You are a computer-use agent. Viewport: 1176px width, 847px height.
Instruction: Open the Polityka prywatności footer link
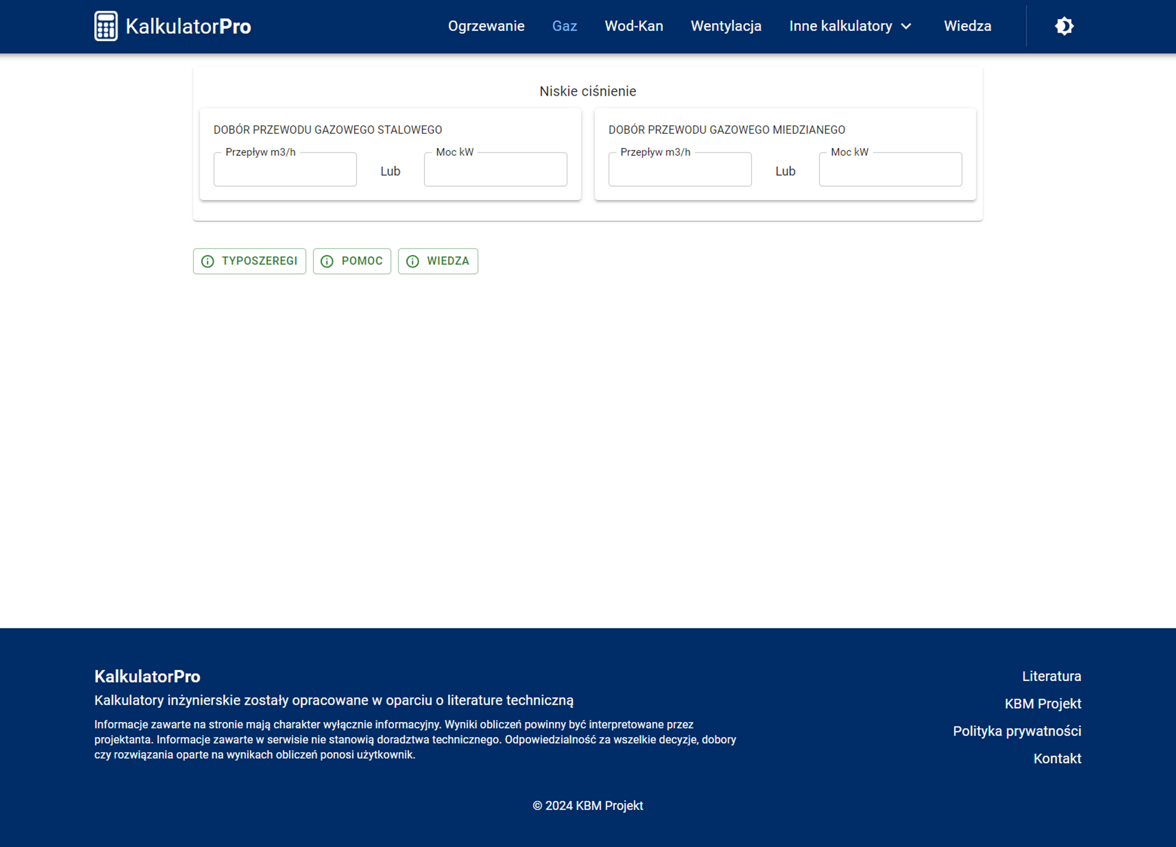click(1017, 731)
